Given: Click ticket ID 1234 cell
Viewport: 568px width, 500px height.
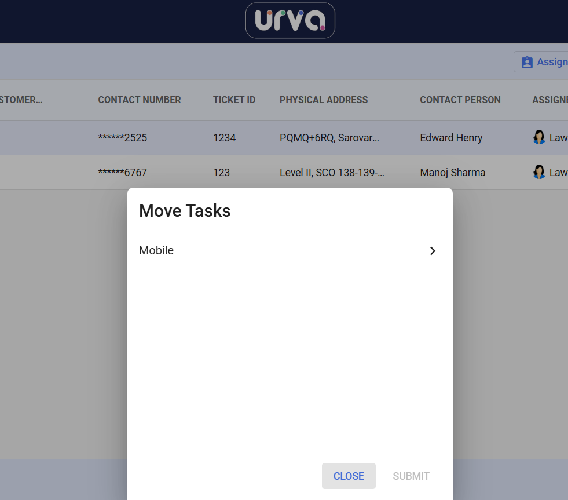Looking at the screenshot, I should pos(224,138).
